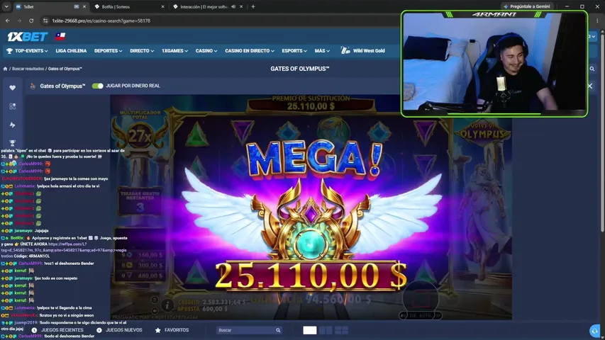Click the 1XBET logo

click(x=28, y=37)
